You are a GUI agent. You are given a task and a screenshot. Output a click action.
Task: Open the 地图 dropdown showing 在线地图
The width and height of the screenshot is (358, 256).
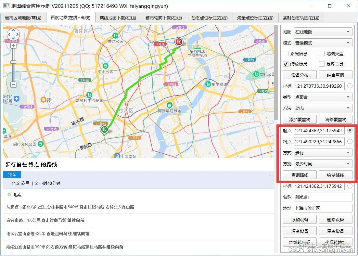[x=323, y=32]
